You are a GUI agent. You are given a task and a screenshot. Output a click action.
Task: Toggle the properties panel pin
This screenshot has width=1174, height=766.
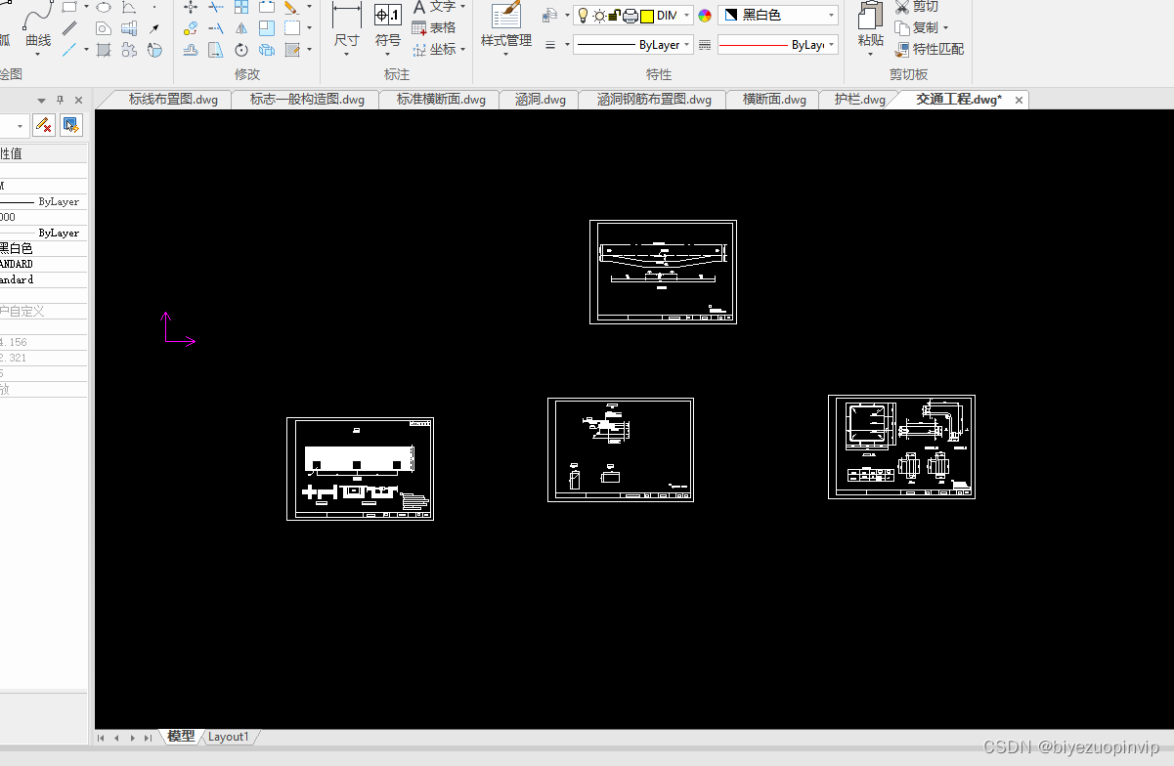[61, 100]
